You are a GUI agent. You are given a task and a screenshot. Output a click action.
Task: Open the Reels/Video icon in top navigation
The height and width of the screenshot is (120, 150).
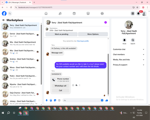[74, 13]
